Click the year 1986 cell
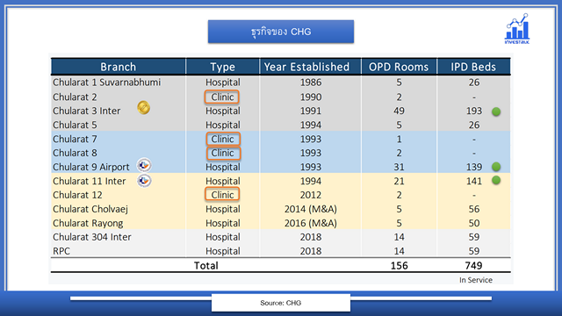Viewport: 562px width, 316px height. pos(311,83)
